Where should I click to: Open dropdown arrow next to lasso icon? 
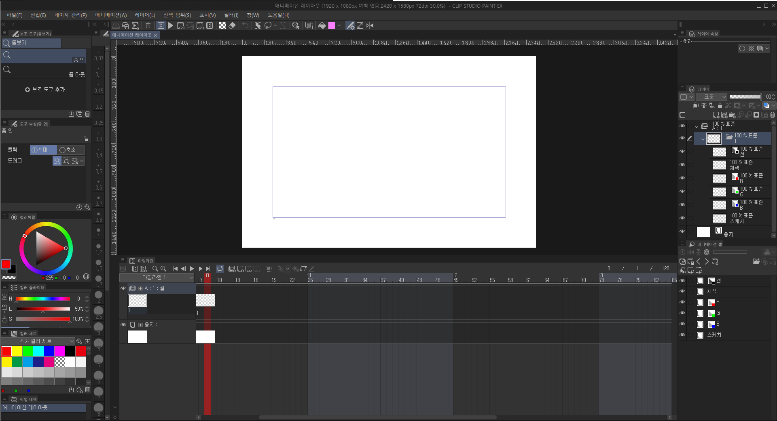point(275,25)
